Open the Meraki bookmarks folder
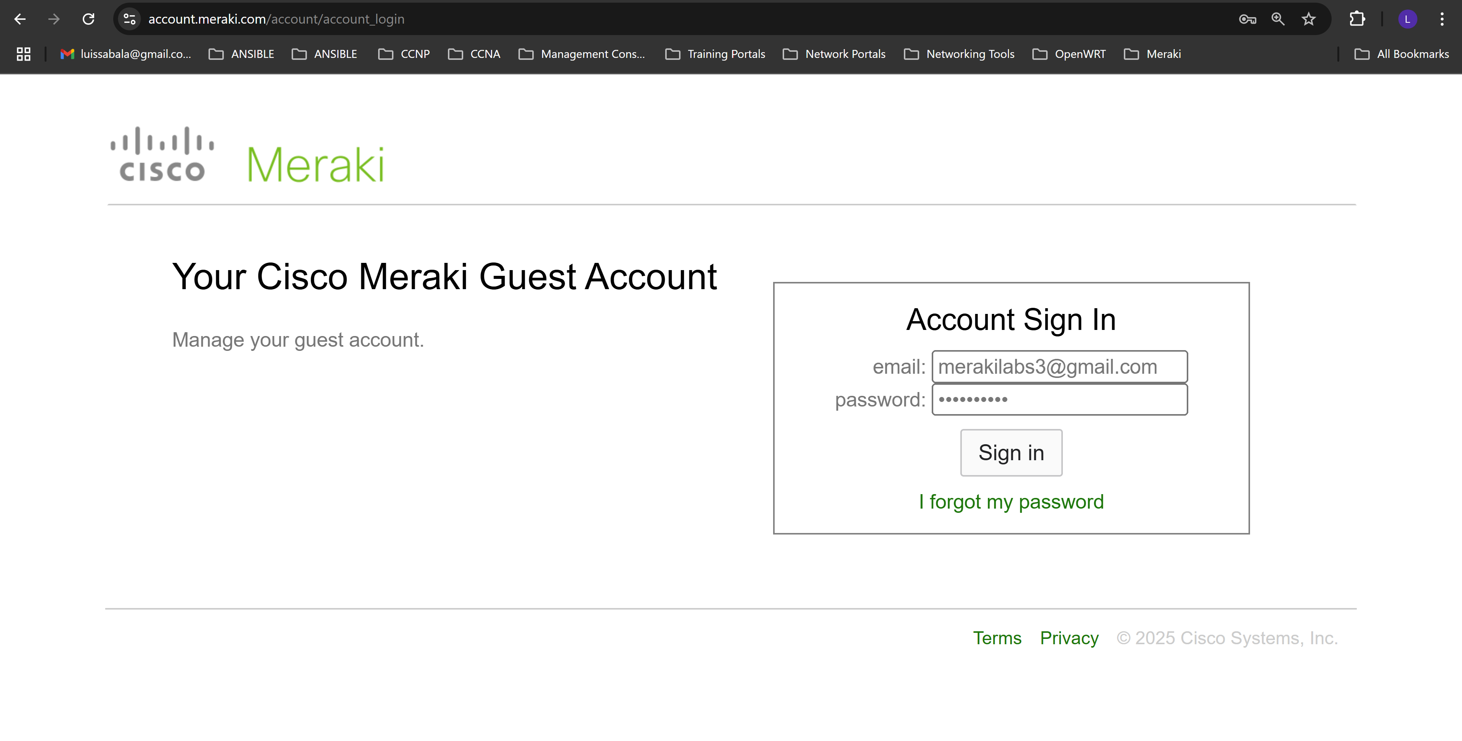 click(1152, 54)
